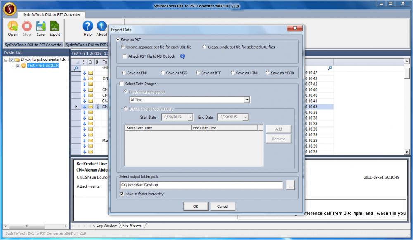Confirm the export with OK
Viewport: 413px width, 240px height.
click(195, 206)
